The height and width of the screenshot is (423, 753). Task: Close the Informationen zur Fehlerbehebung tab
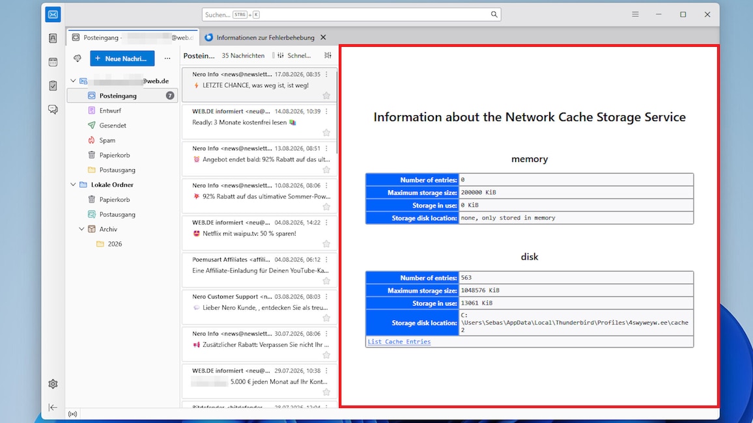click(323, 37)
